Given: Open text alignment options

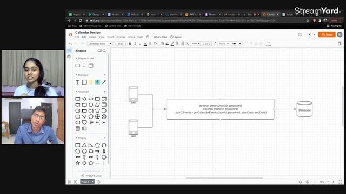Looking at the screenshot, I should pos(150,44).
